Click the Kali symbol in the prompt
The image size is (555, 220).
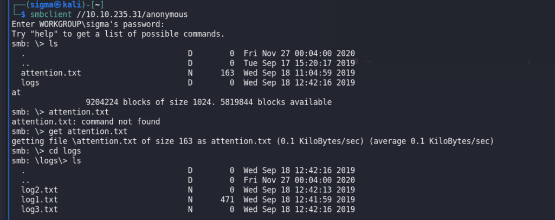tap(58, 5)
